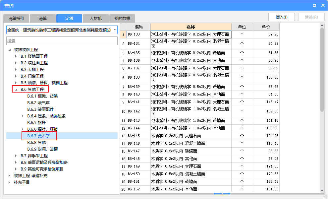The height and width of the screenshot is (199, 328).
Task: Click the scroll down arrow of table
Action: tap(322, 190)
